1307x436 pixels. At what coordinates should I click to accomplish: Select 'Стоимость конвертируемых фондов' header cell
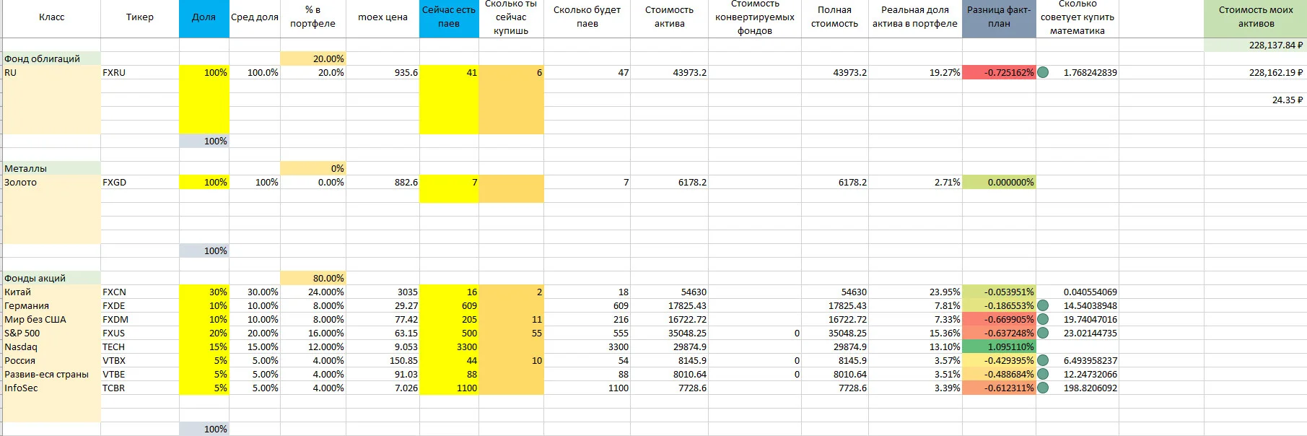pyautogui.click(x=755, y=19)
